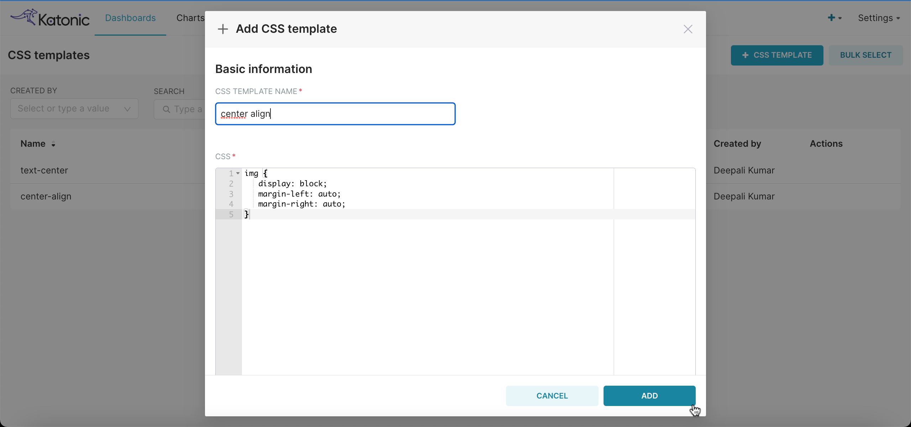Viewport: 911px width, 427px height.
Task: Collapse the code fold arrow on line 1
Action: pos(238,173)
